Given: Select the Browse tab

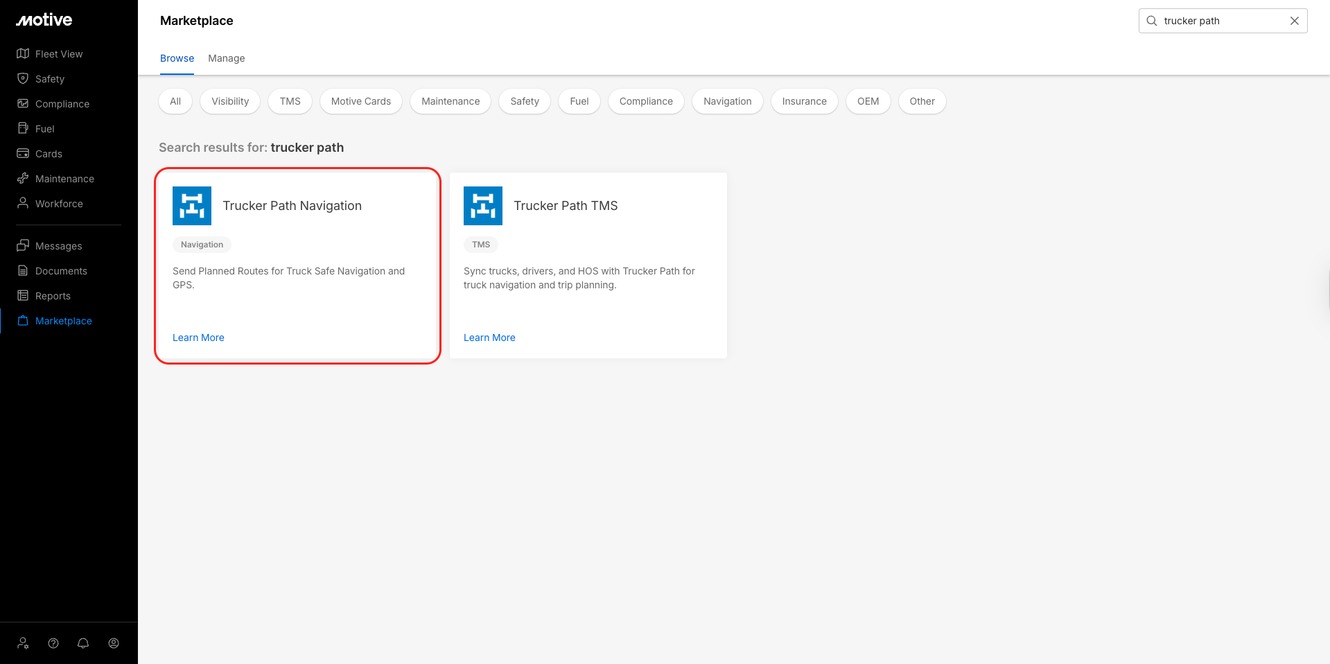Looking at the screenshot, I should point(177,58).
